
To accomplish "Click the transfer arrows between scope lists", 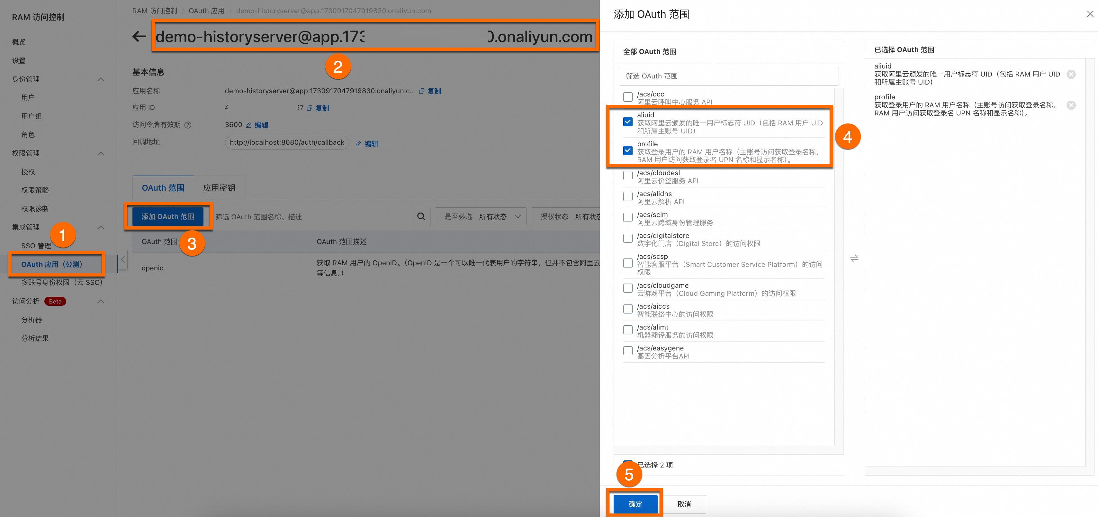I will point(854,258).
